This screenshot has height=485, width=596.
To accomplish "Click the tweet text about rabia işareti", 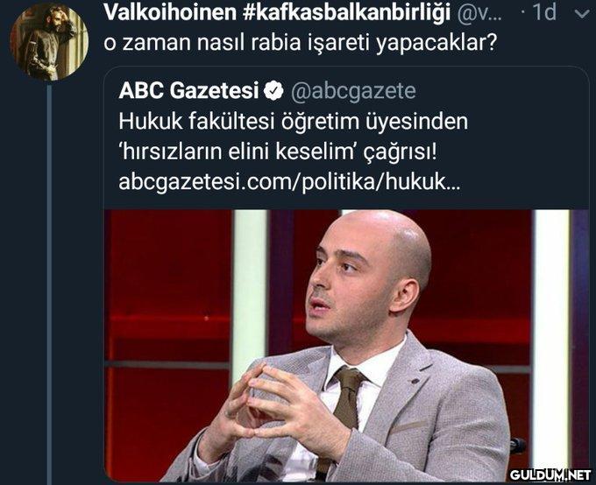I will (301, 43).
